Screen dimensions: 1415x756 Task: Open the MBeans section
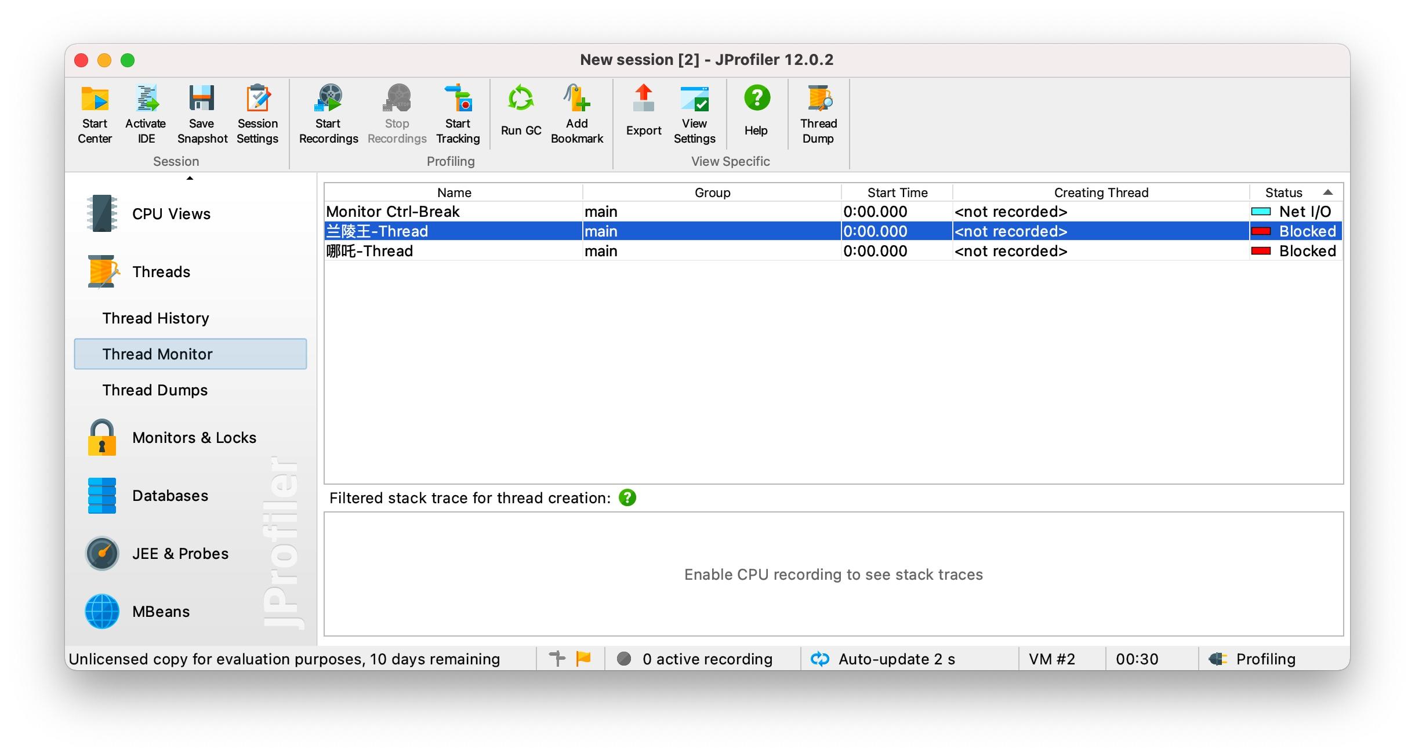pos(137,611)
